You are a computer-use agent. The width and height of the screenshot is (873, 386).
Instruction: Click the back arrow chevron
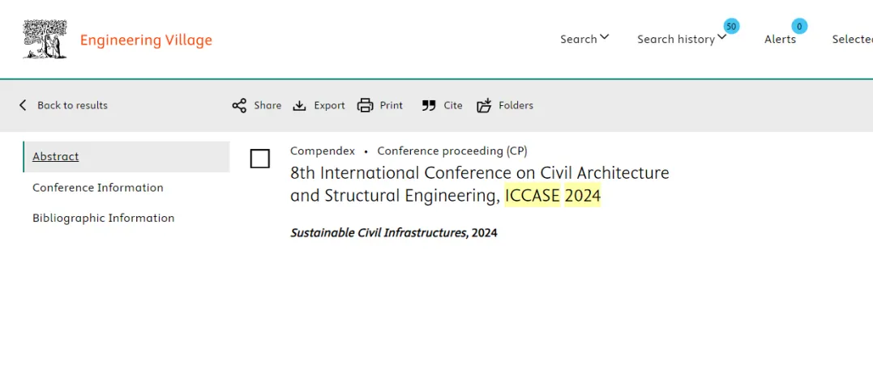(x=23, y=105)
